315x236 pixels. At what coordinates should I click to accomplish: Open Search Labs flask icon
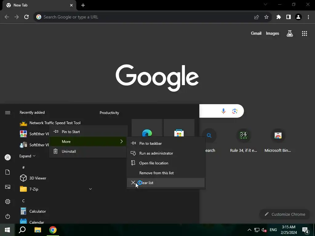(x=290, y=33)
